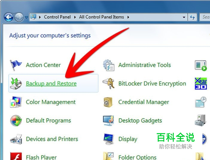Screen dimensions: 210x160
Task: Open the recent pages dropdown arrow
Action: tap(26, 17)
